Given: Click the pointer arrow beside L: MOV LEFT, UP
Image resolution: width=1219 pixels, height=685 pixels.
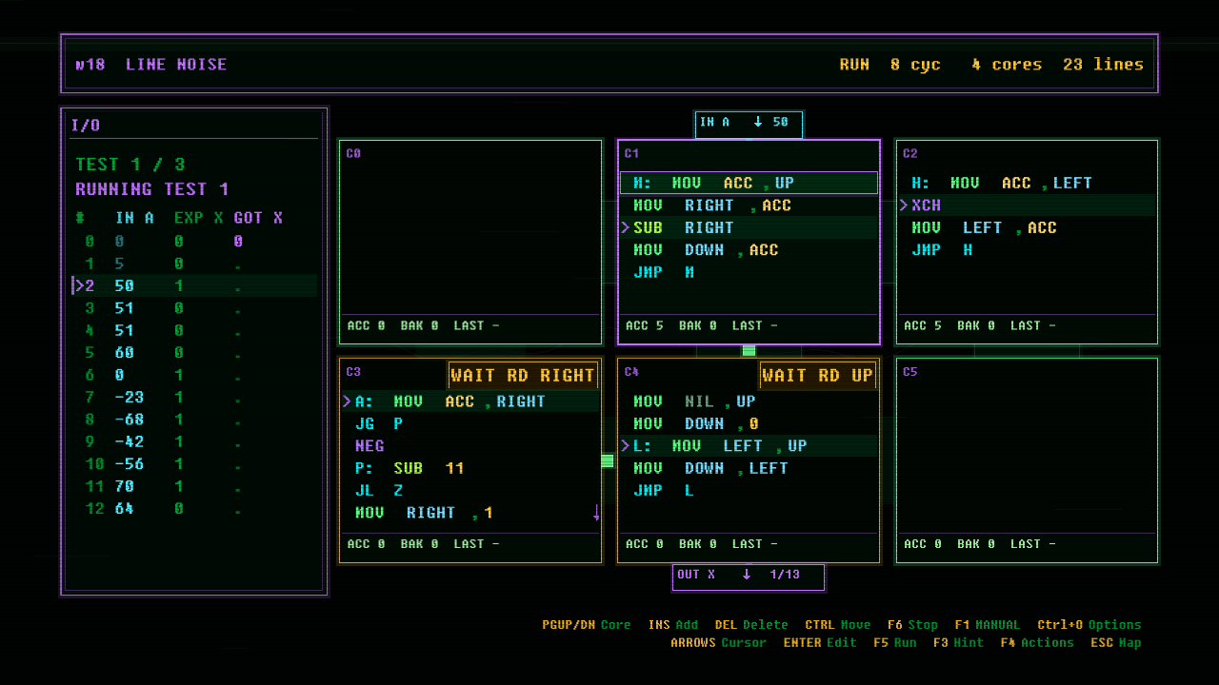Looking at the screenshot, I should click(x=626, y=445).
